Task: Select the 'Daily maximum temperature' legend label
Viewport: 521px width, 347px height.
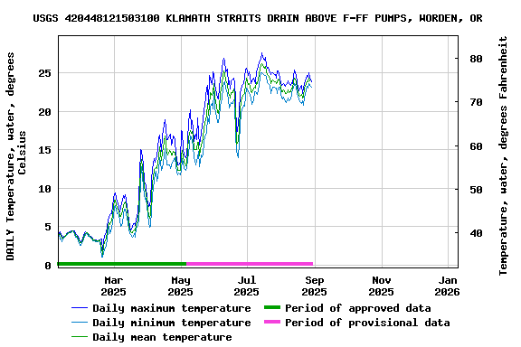Action: (172, 308)
